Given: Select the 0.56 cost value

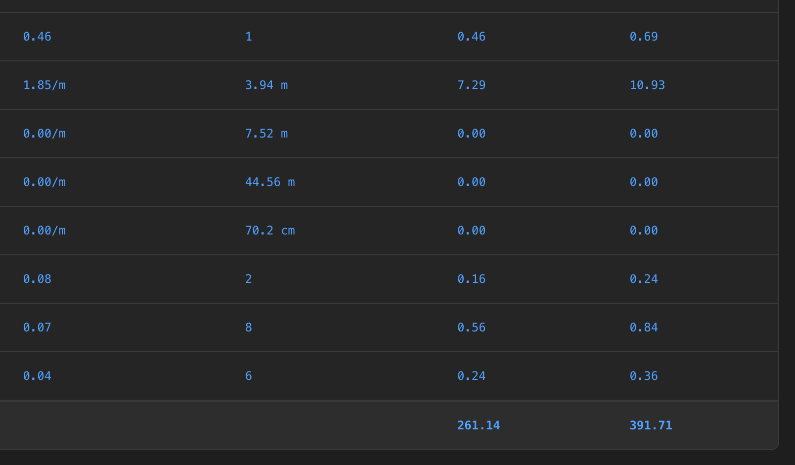Looking at the screenshot, I should pyautogui.click(x=471, y=327).
